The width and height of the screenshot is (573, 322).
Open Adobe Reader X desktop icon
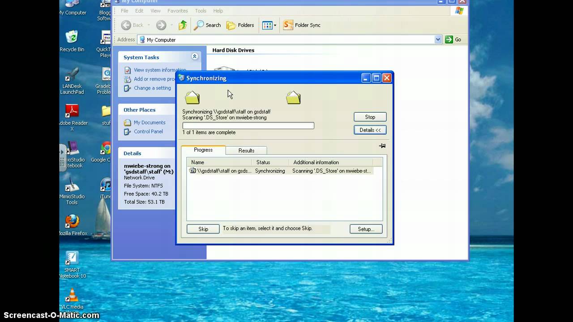[x=72, y=117]
